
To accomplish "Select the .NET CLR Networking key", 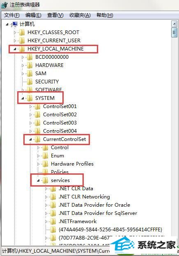I will click(x=84, y=197).
